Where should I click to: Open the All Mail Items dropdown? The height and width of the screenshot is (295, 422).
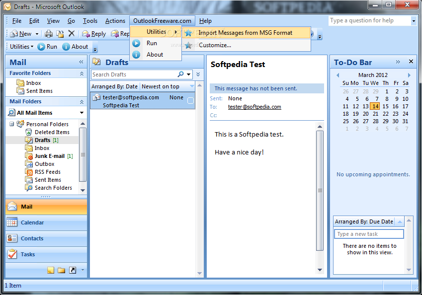pyautogui.click(x=82, y=113)
